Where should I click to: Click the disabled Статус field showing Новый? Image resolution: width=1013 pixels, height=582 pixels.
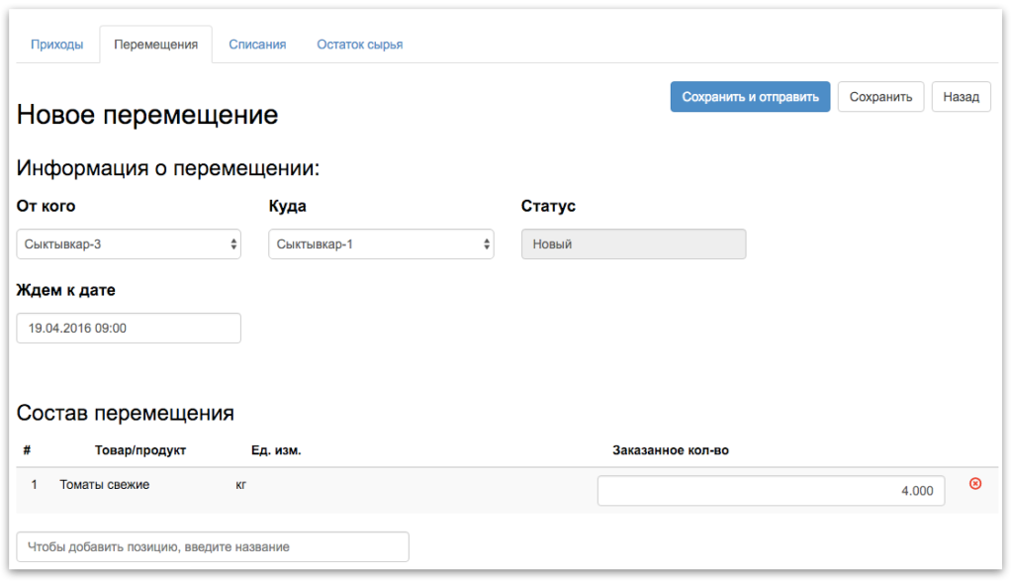click(634, 243)
